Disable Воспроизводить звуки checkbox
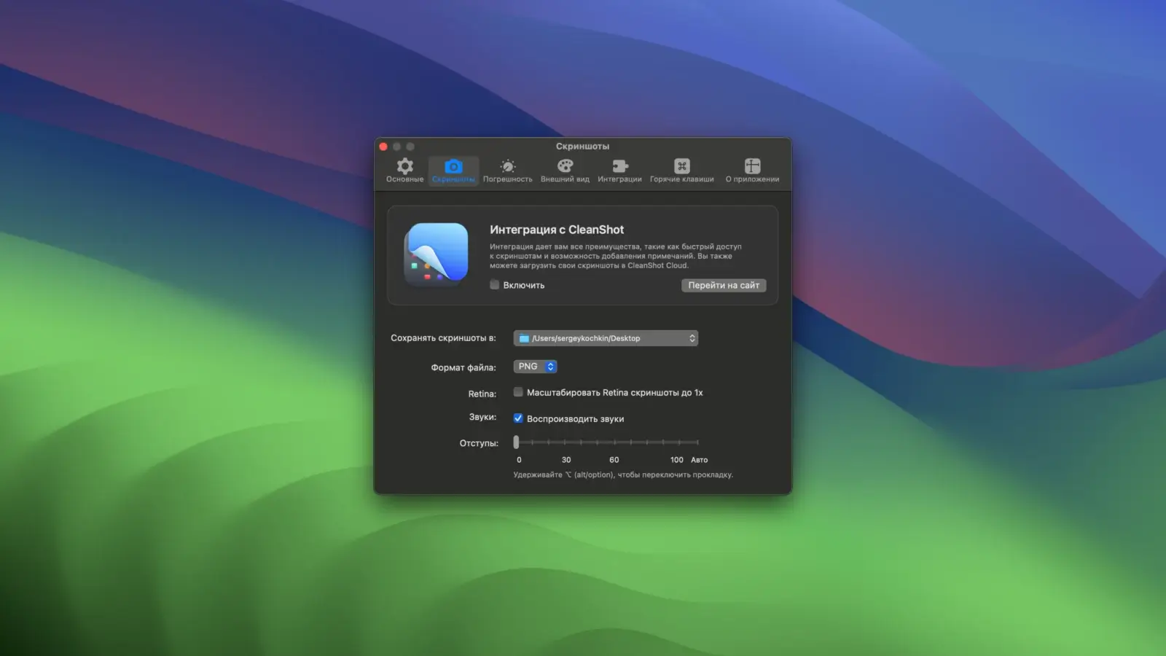Viewport: 1166px width, 656px height. 518,418
